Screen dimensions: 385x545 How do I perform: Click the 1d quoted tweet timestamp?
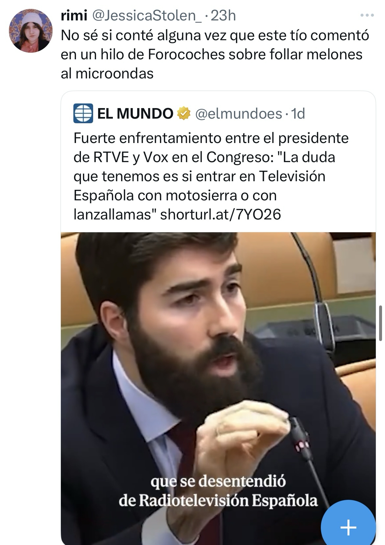[x=298, y=114]
